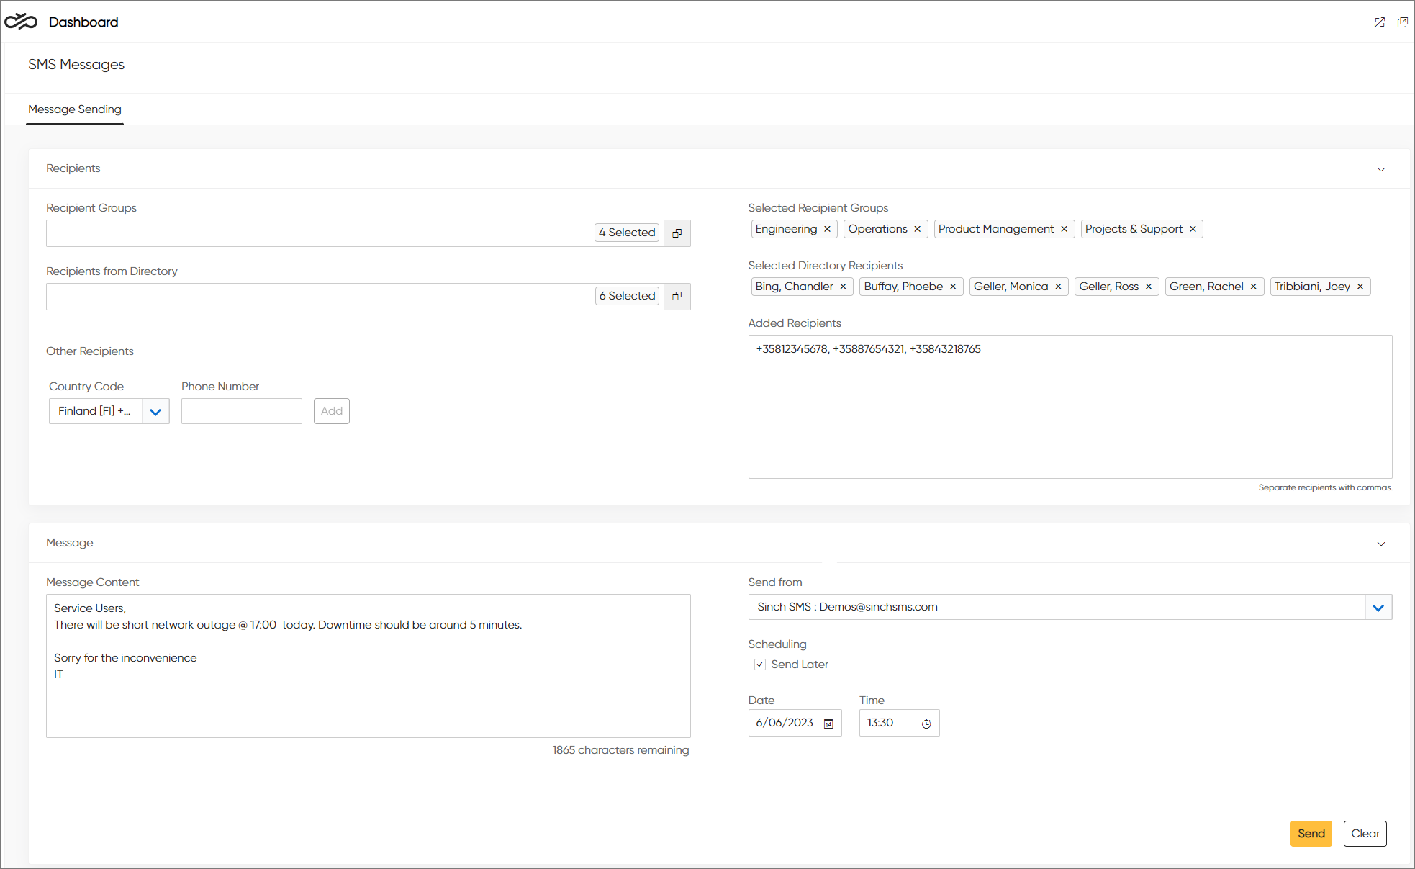The height and width of the screenshot is (869, 1415).
Task: Remove Projects & Support group tag
Action: click(x=1193, y=229)
